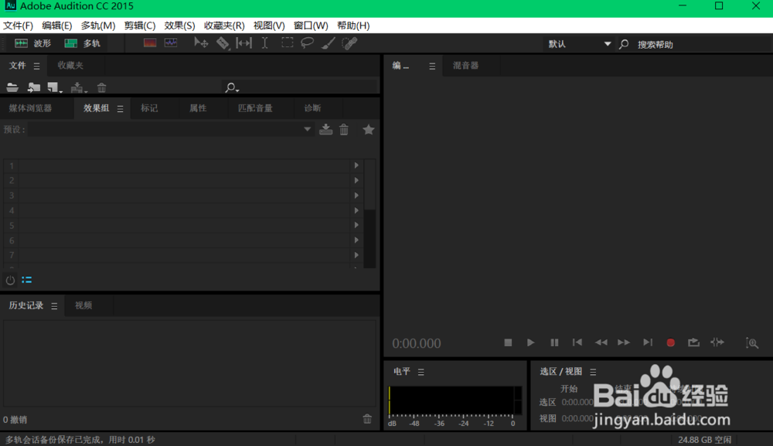Image resolution: width=773 pixels, height=446 pixels.
Task: Toggle effects rack power button
Action: point(10,280)
